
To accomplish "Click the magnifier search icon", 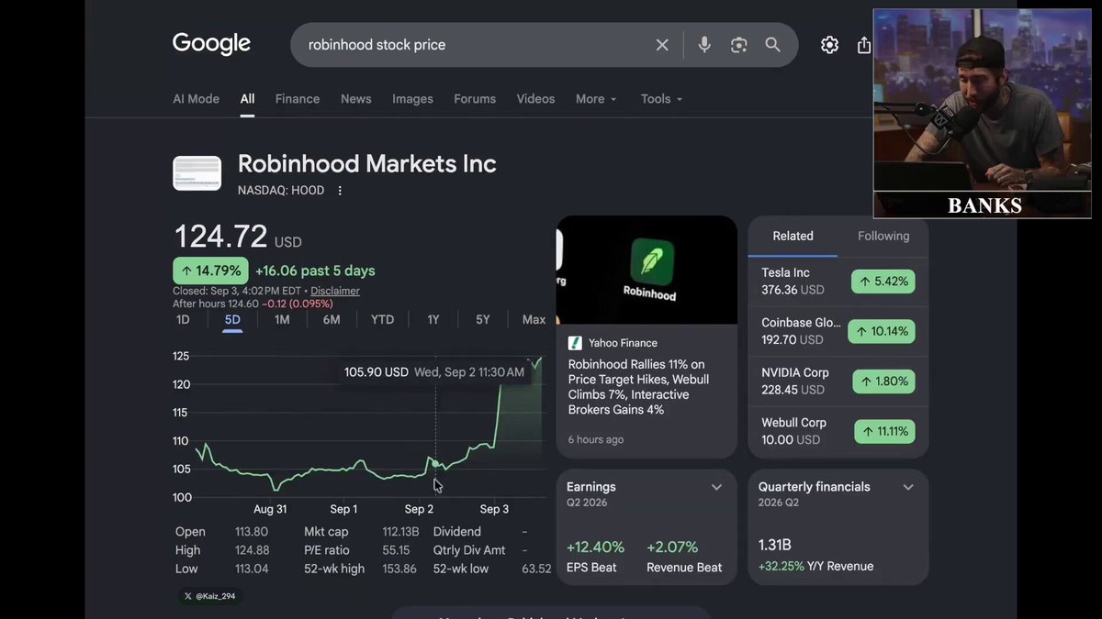I will [x=773, y=45].
